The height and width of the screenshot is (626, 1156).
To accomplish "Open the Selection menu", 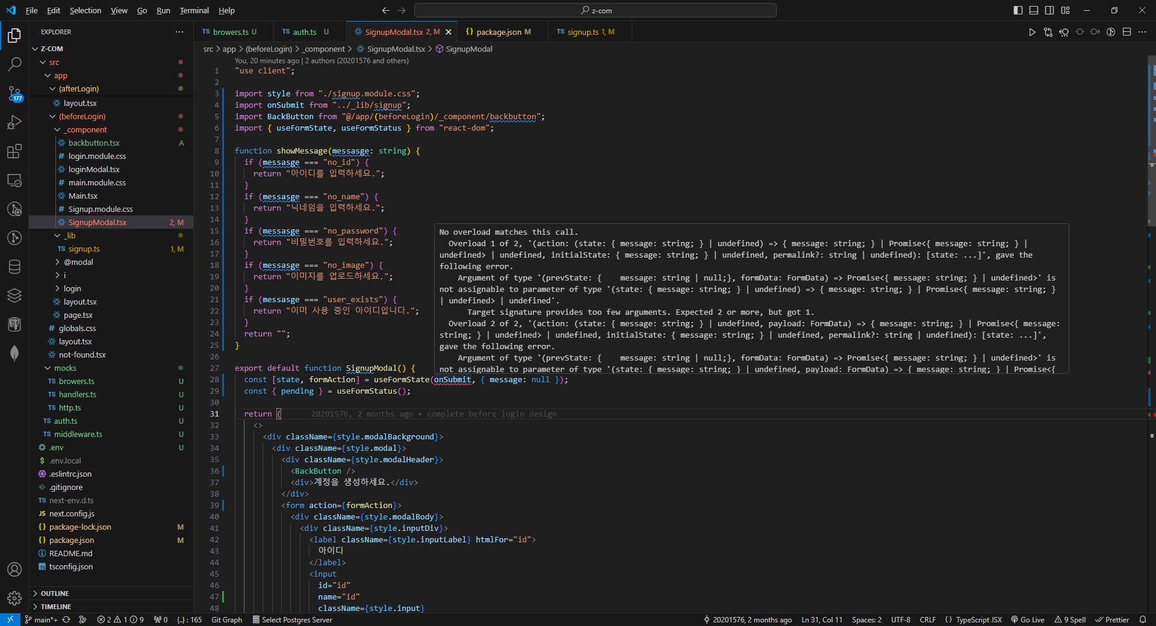I will point(85,10).
